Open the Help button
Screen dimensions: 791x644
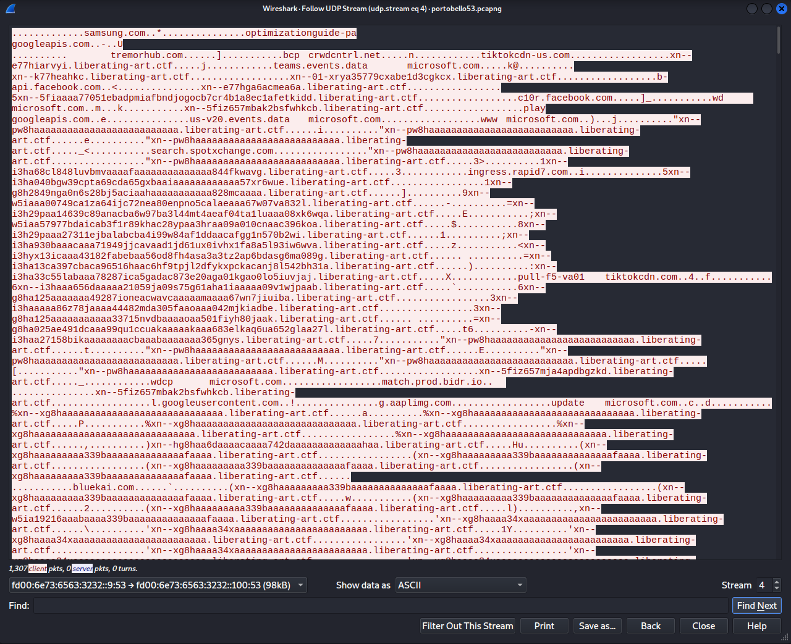[x=757, y=626]
